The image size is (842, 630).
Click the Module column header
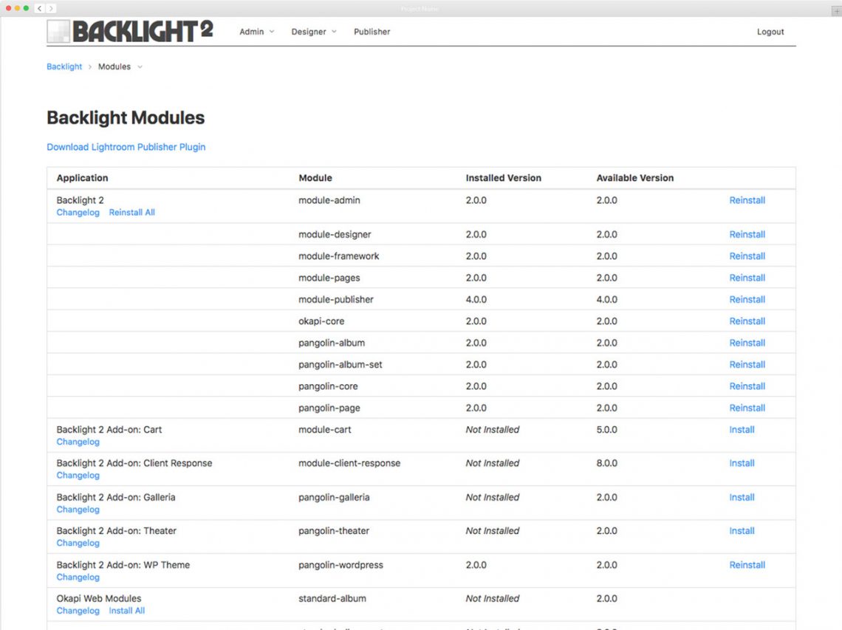[315, 178]
